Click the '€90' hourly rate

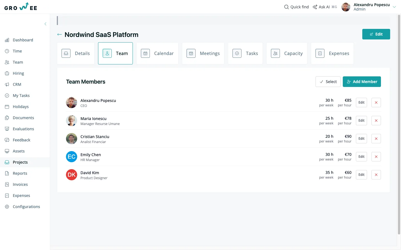[x=348, y=136]
